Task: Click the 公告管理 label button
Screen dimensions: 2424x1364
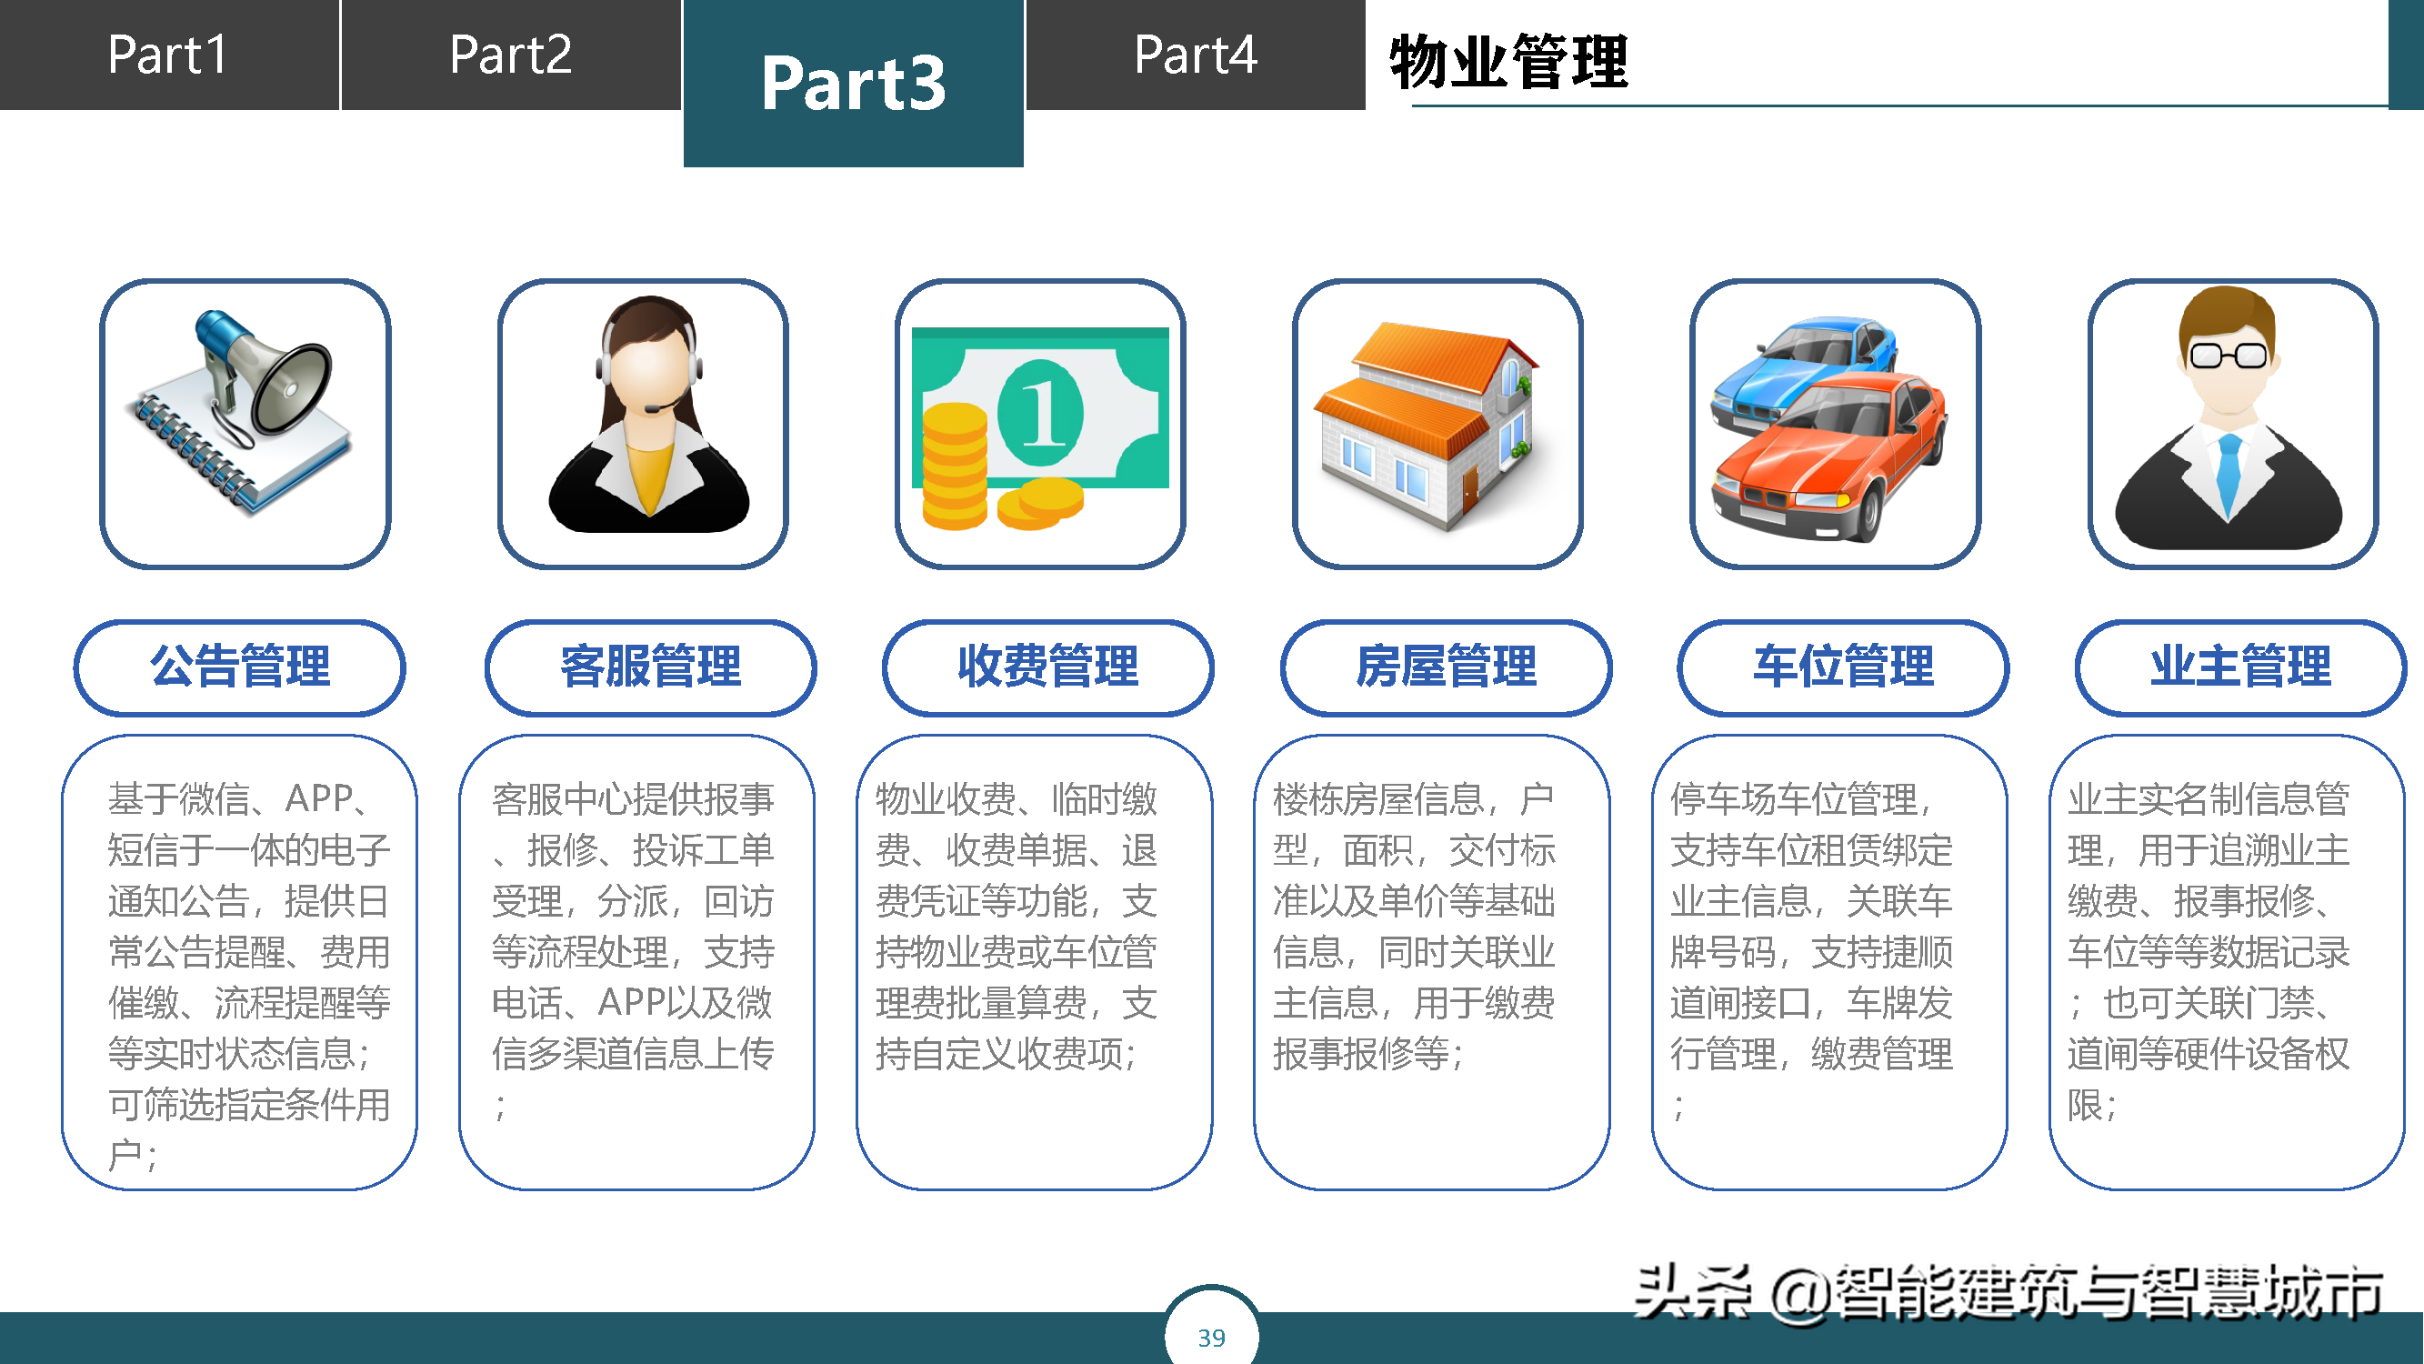Action: tap(240, 667)
